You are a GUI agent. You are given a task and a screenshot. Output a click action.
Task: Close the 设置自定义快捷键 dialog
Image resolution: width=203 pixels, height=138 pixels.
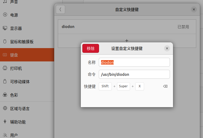(x=167, y=48)
